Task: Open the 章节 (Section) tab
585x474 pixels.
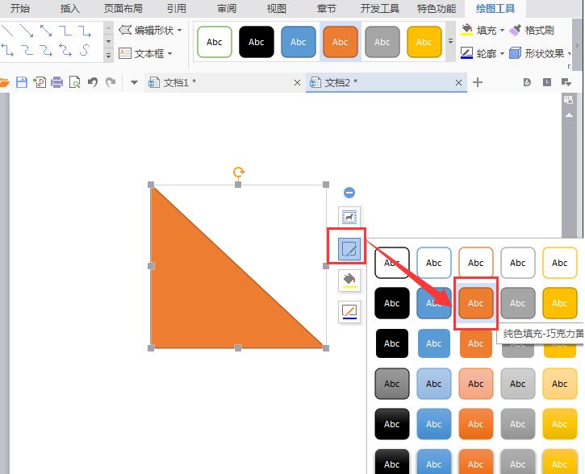Action: 327,8
